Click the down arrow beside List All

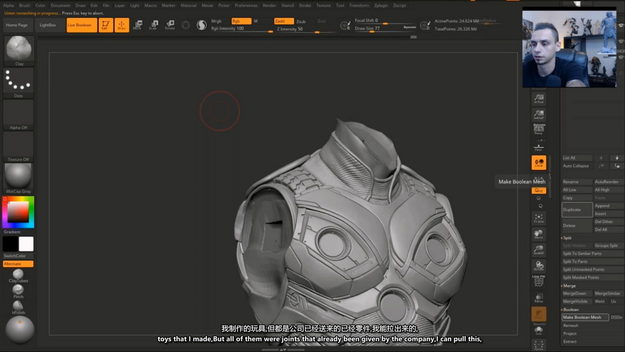[617, 158]
